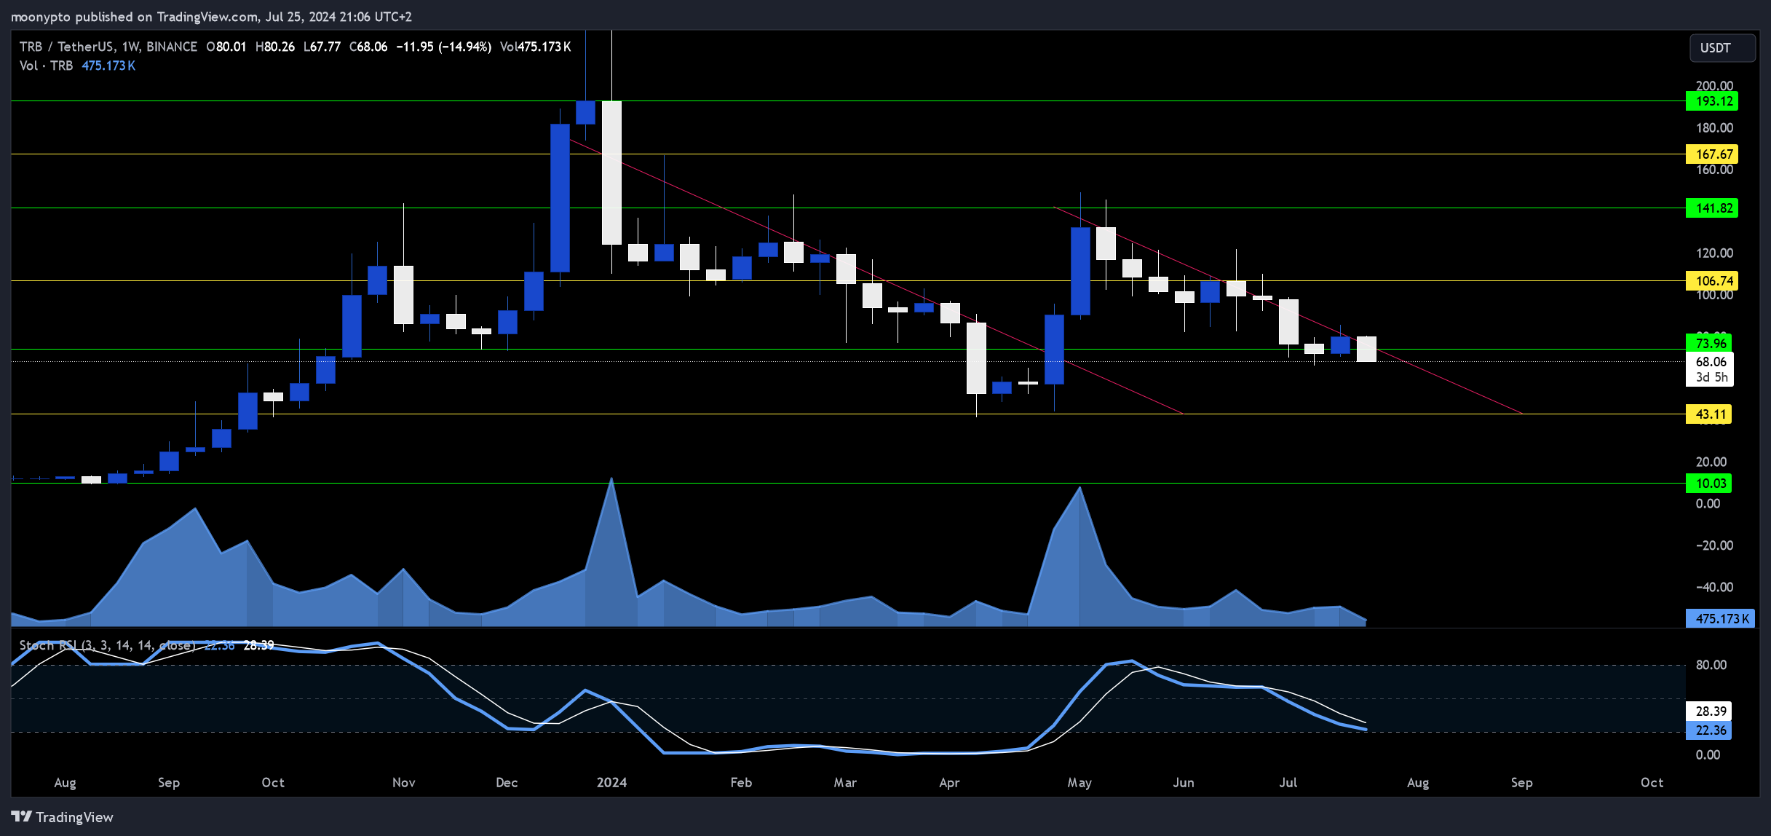The image size is (1771, 836).
Task: Click the 43.11 price level label
Action: (1708, 414)
